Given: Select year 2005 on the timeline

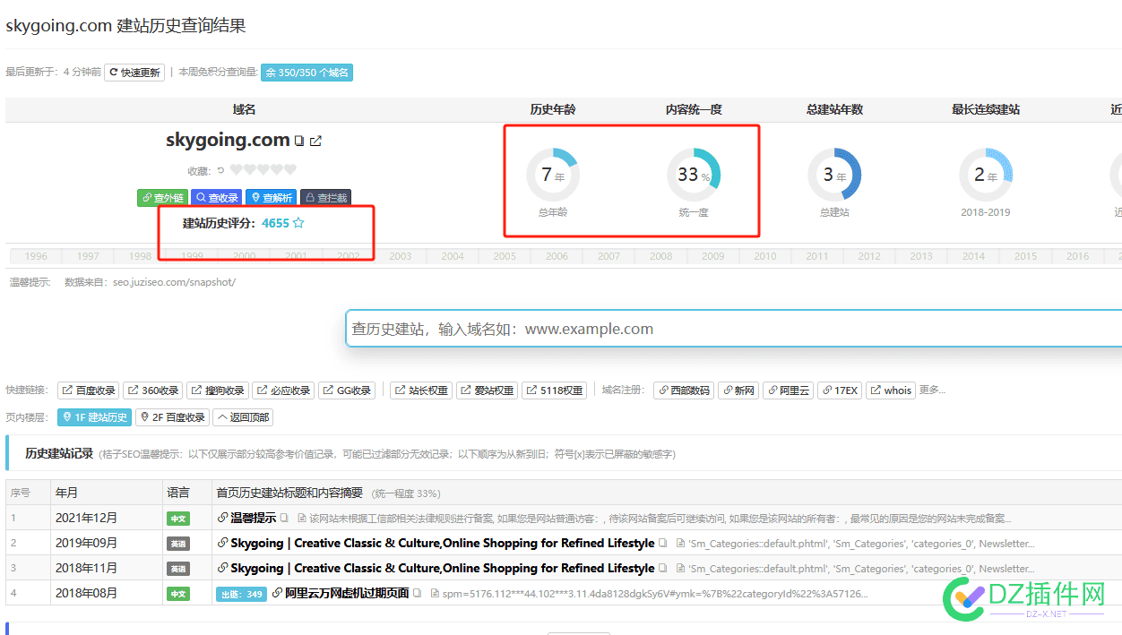Looking at the screenshot, I should tap(505, 256).
